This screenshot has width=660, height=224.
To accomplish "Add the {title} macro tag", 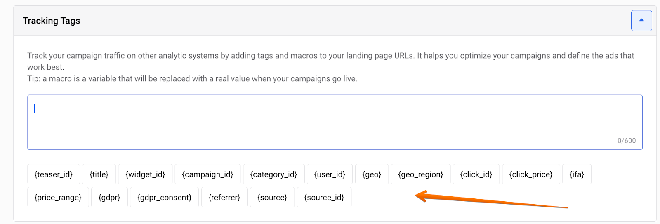I will tap(99, 174).
